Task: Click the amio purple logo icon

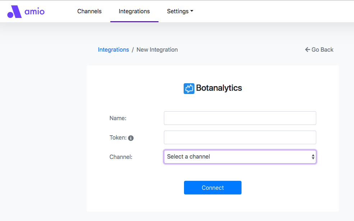Action: click(14, 11)
